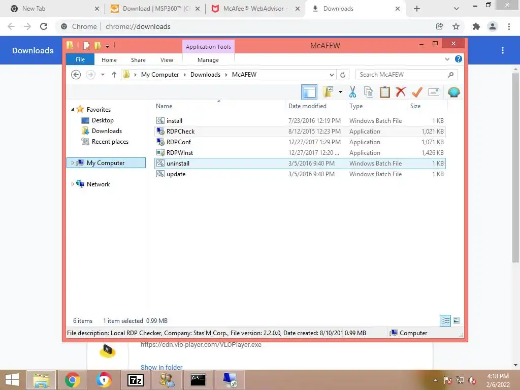The image size is (520, 390).
Task: Switch to details view in status bar
Action: 445,321
